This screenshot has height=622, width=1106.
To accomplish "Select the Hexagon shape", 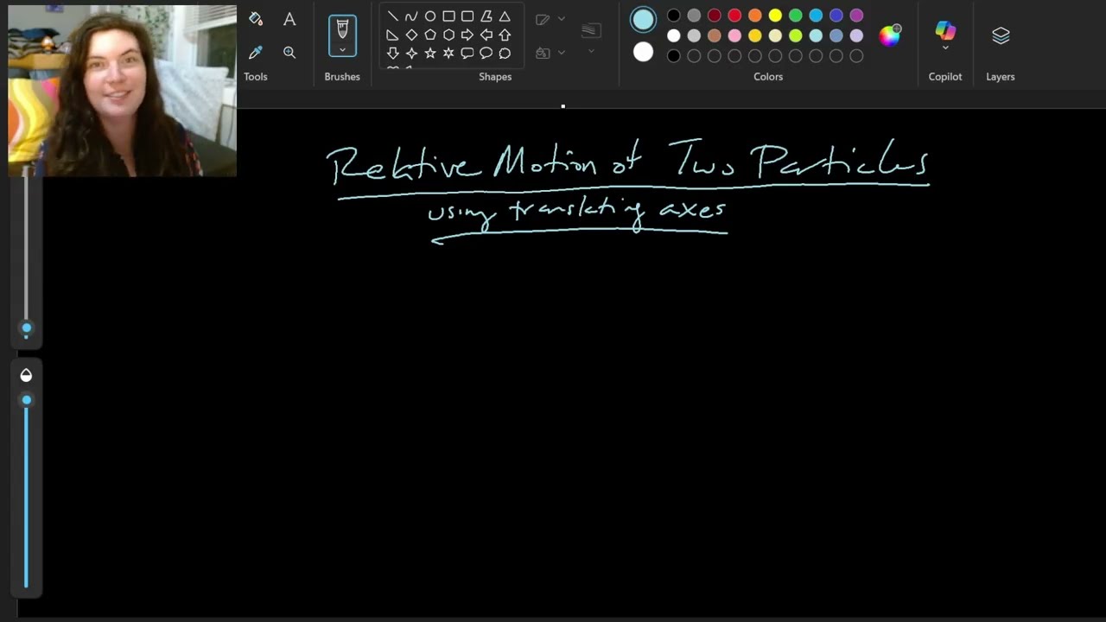I will [x=448, y=35].
